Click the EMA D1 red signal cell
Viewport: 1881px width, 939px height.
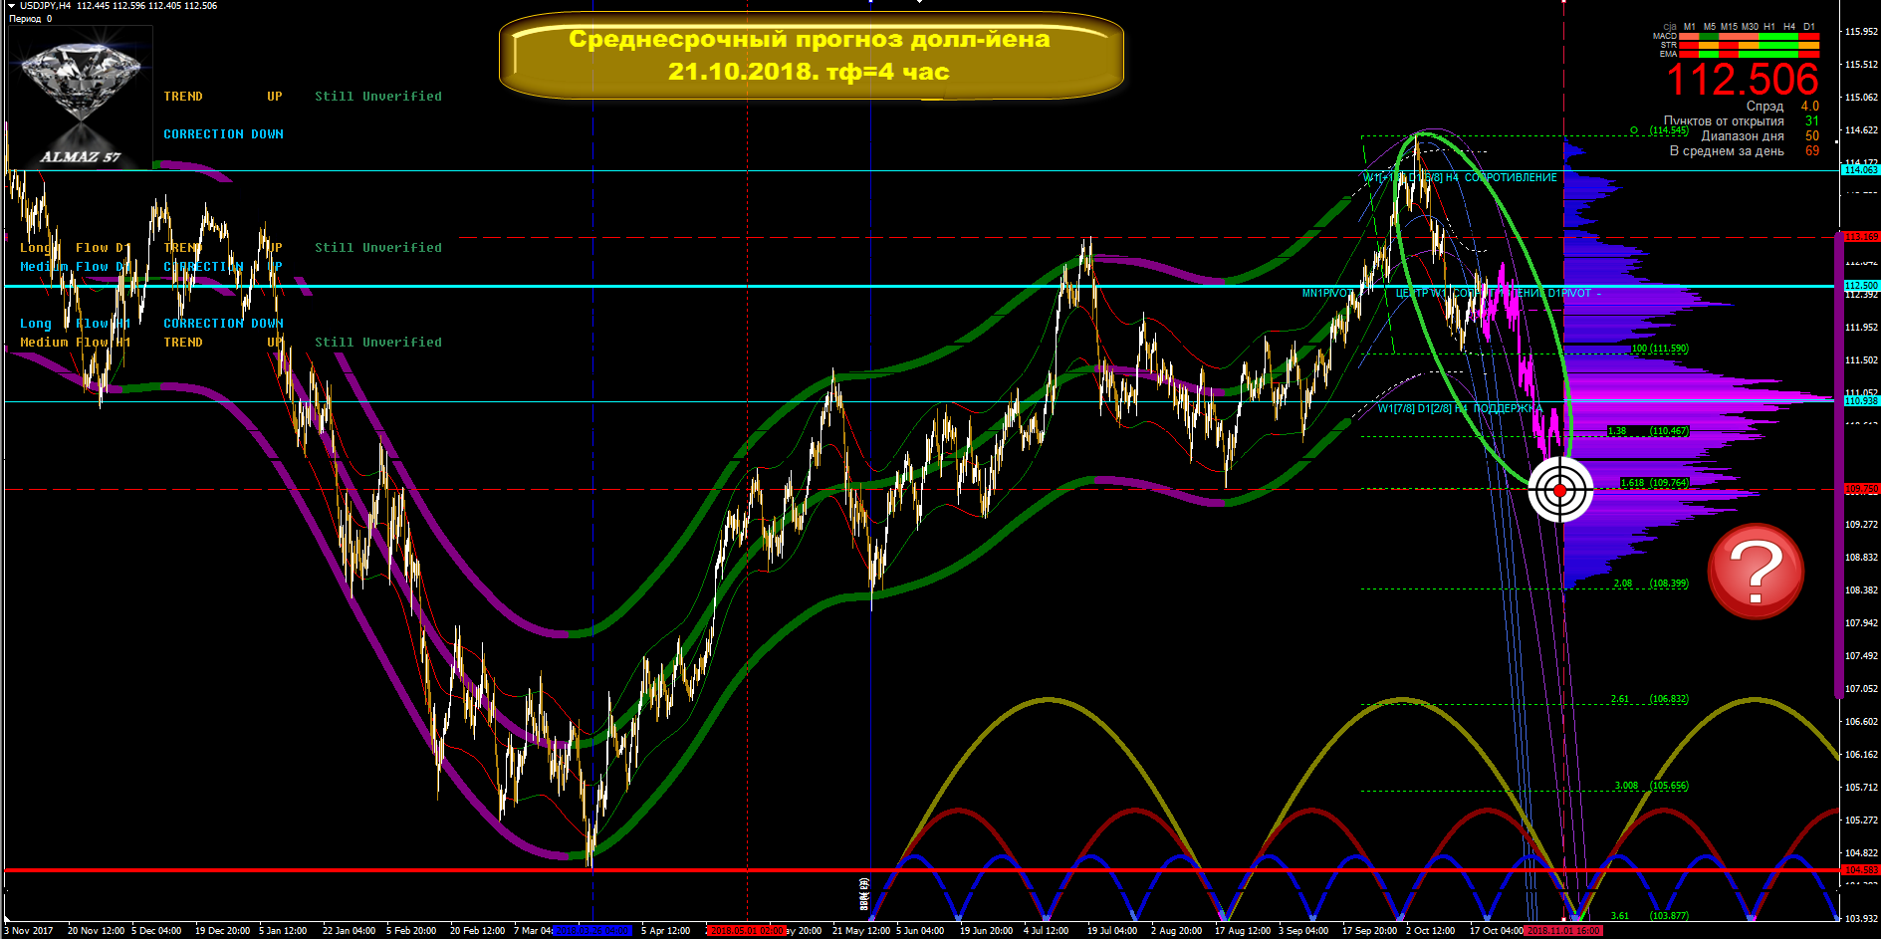tap(1809, 54)
